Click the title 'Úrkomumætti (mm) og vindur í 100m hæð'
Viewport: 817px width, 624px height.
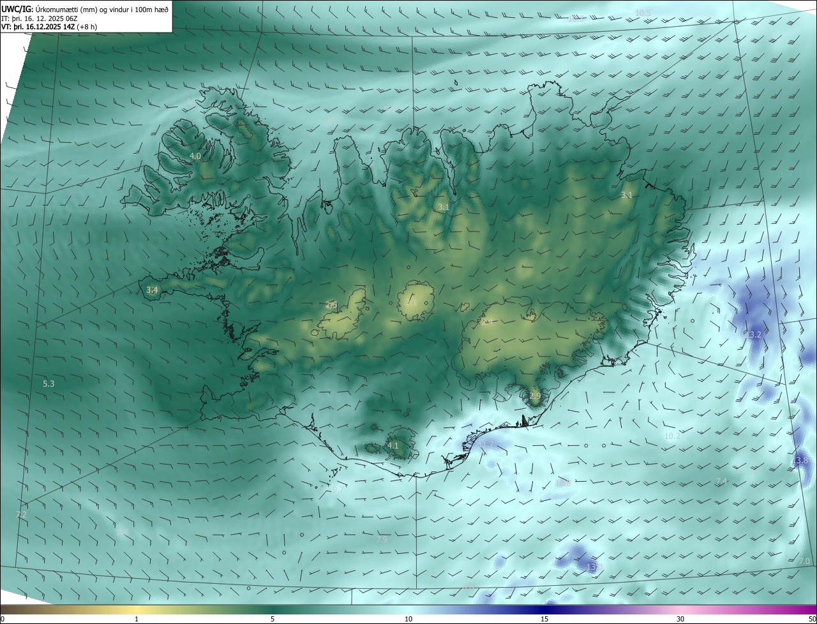[x=102, y=9]
